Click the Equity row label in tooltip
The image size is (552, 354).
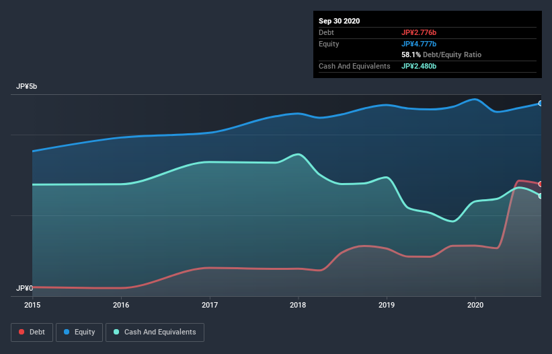(329, 44)
